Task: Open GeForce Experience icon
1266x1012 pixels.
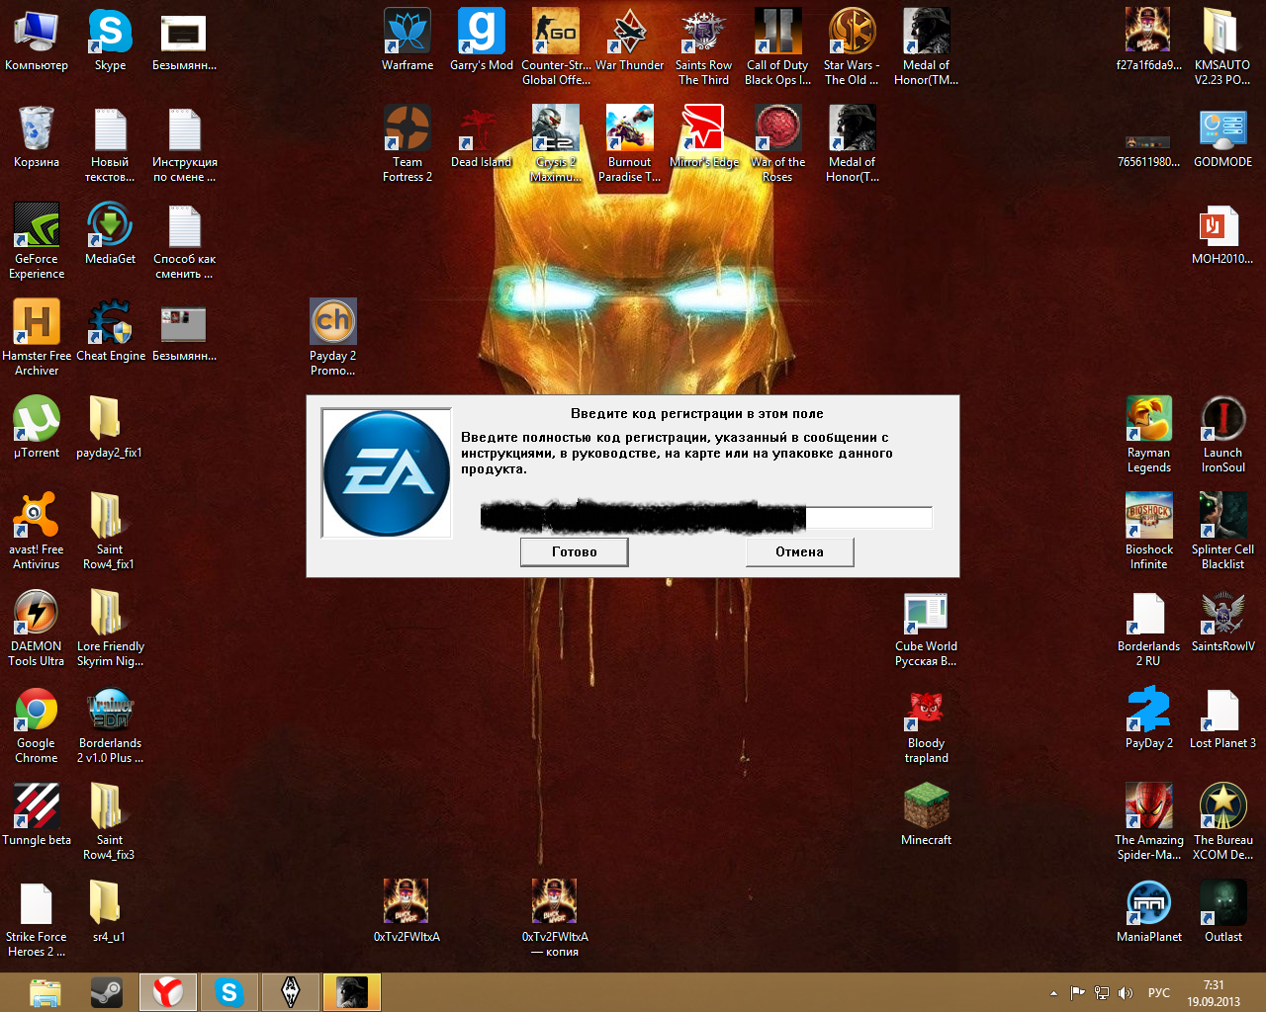Action: pyautogui.click(x=37, y=241)
